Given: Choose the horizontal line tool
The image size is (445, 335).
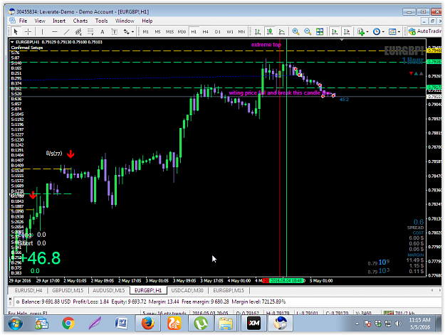Looking at the screenshot, I should click(x=55, y=31).
